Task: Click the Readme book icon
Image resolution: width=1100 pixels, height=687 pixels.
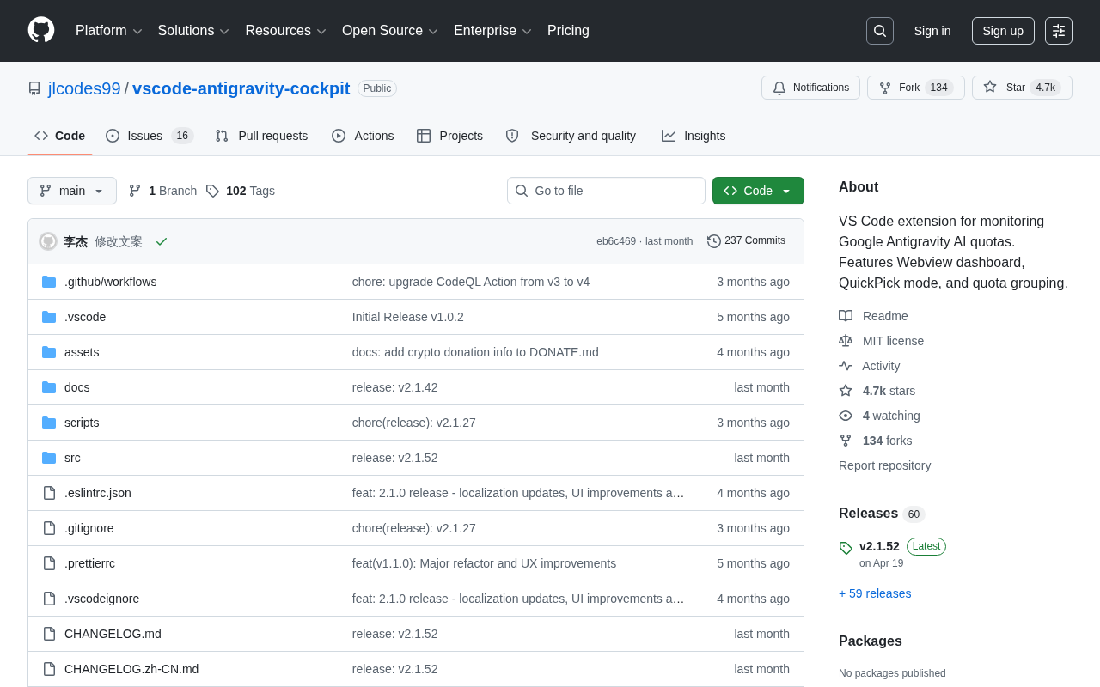Action: pyautogui.click(x=846, y=316)
